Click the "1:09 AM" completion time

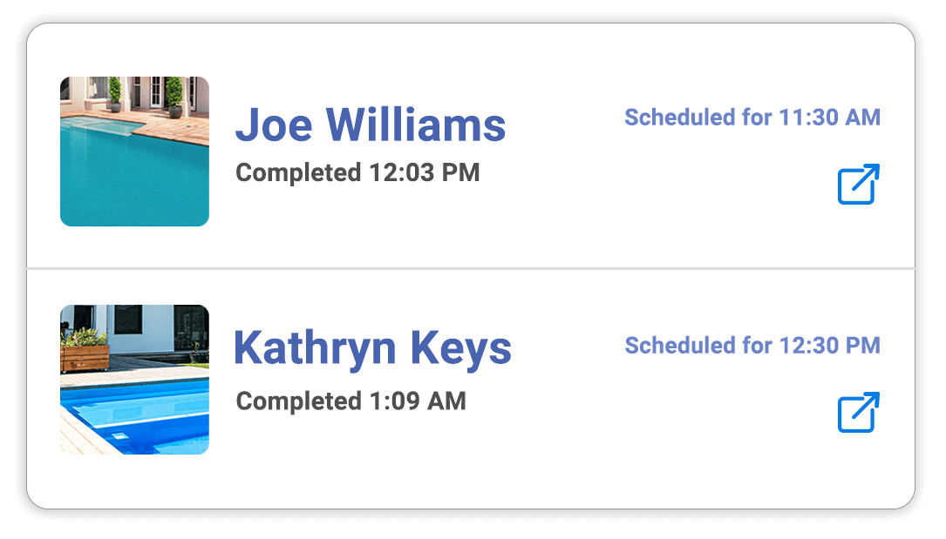pyautogui.click(x=417, y=401)
